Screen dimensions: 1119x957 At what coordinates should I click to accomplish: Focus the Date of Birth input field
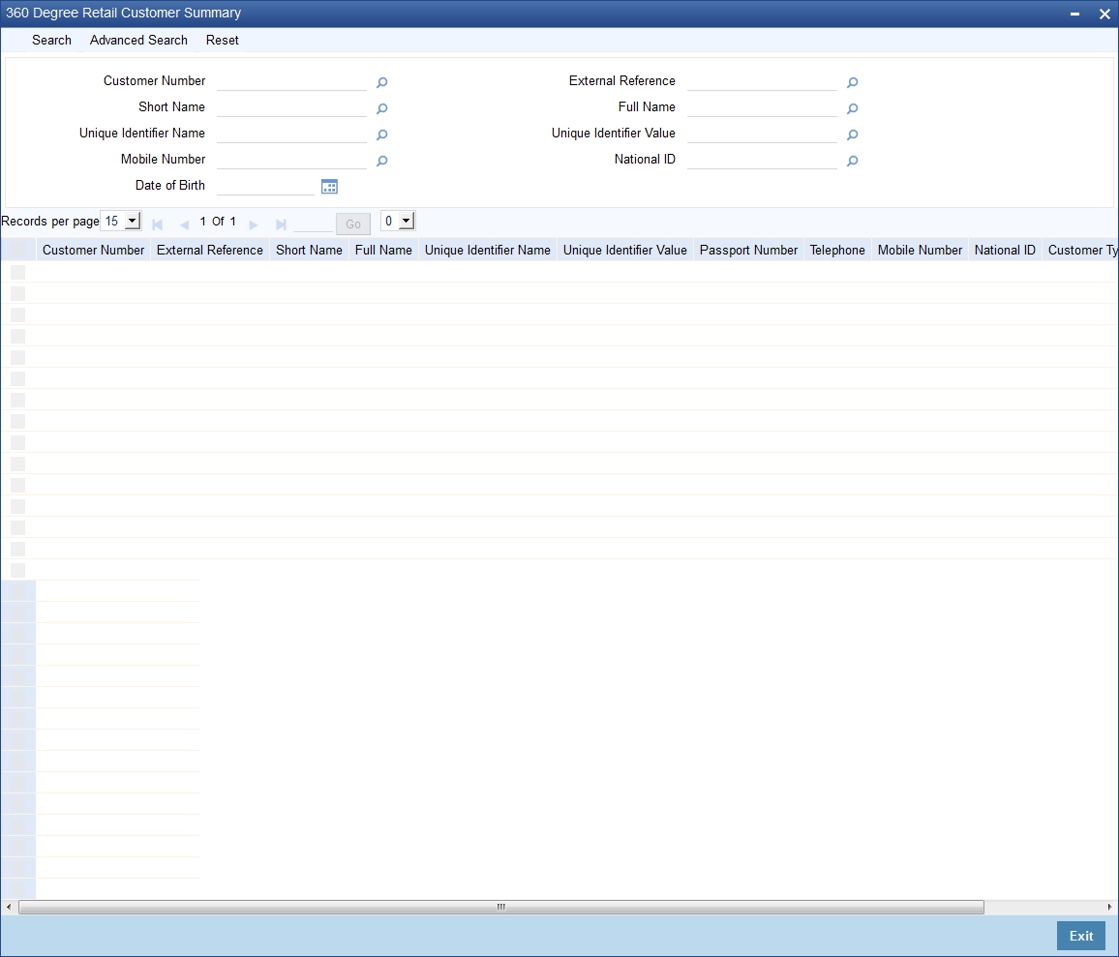pos(265,186)
